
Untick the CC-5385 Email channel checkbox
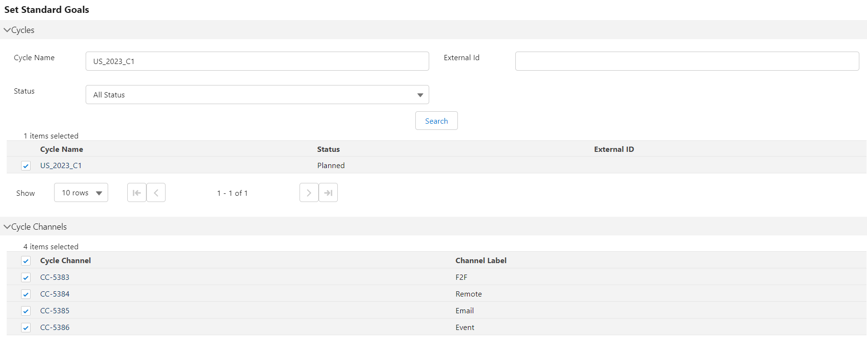[26, 311]
